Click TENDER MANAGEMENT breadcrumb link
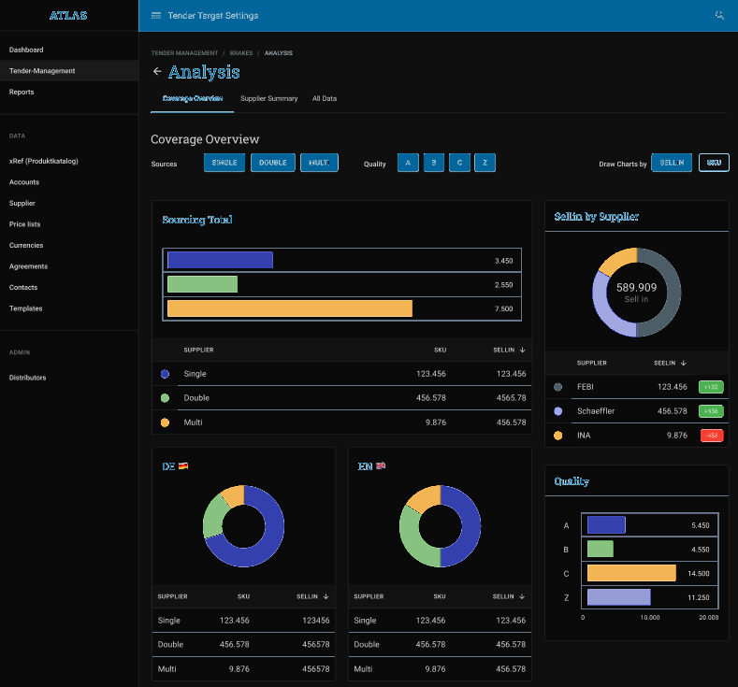The image size is (738, 687). (184, 53)
